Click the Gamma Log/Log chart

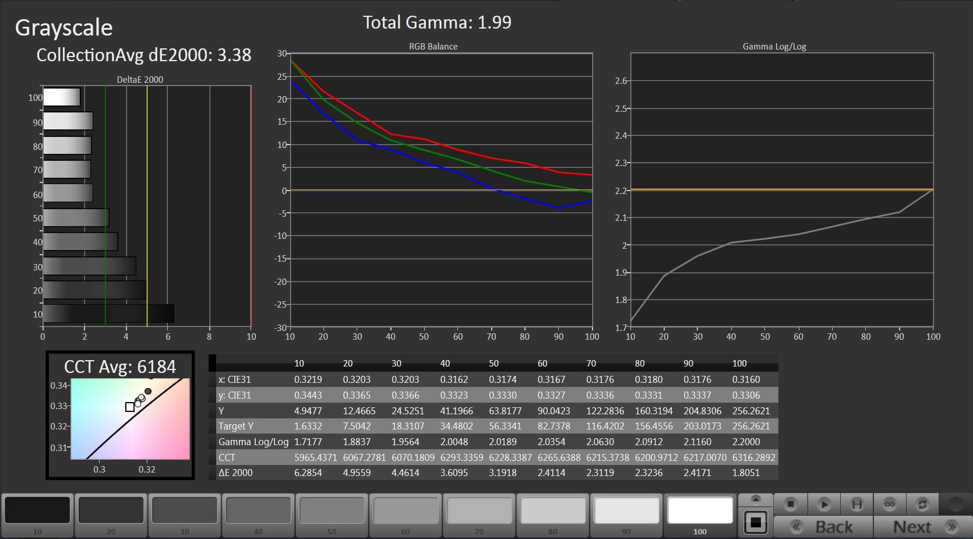782,191
